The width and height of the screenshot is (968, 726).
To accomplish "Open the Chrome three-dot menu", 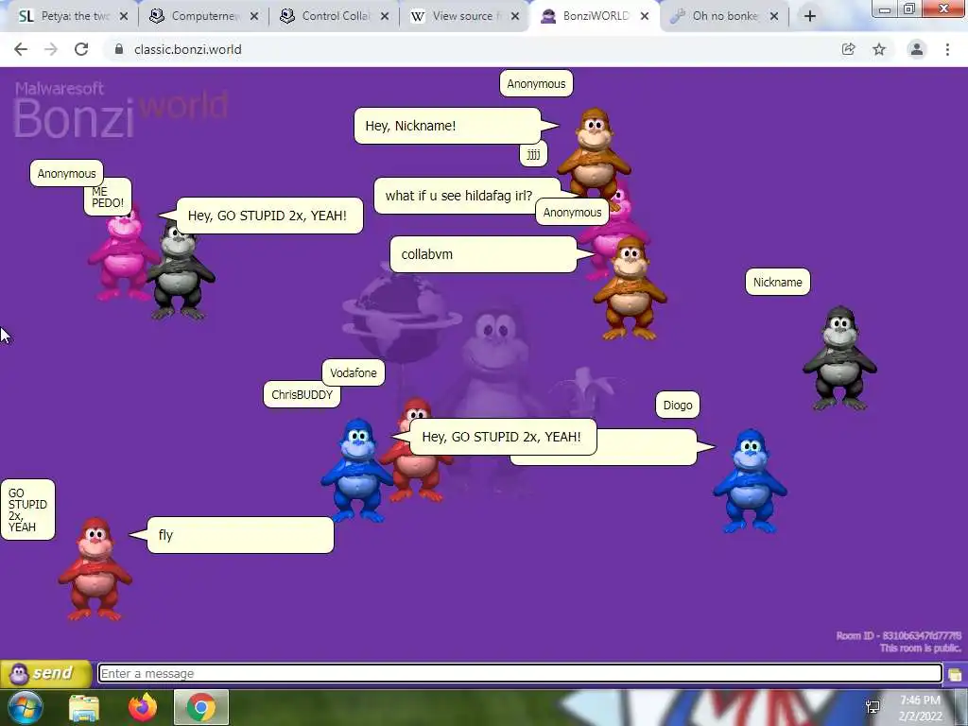I will point(947,49).
